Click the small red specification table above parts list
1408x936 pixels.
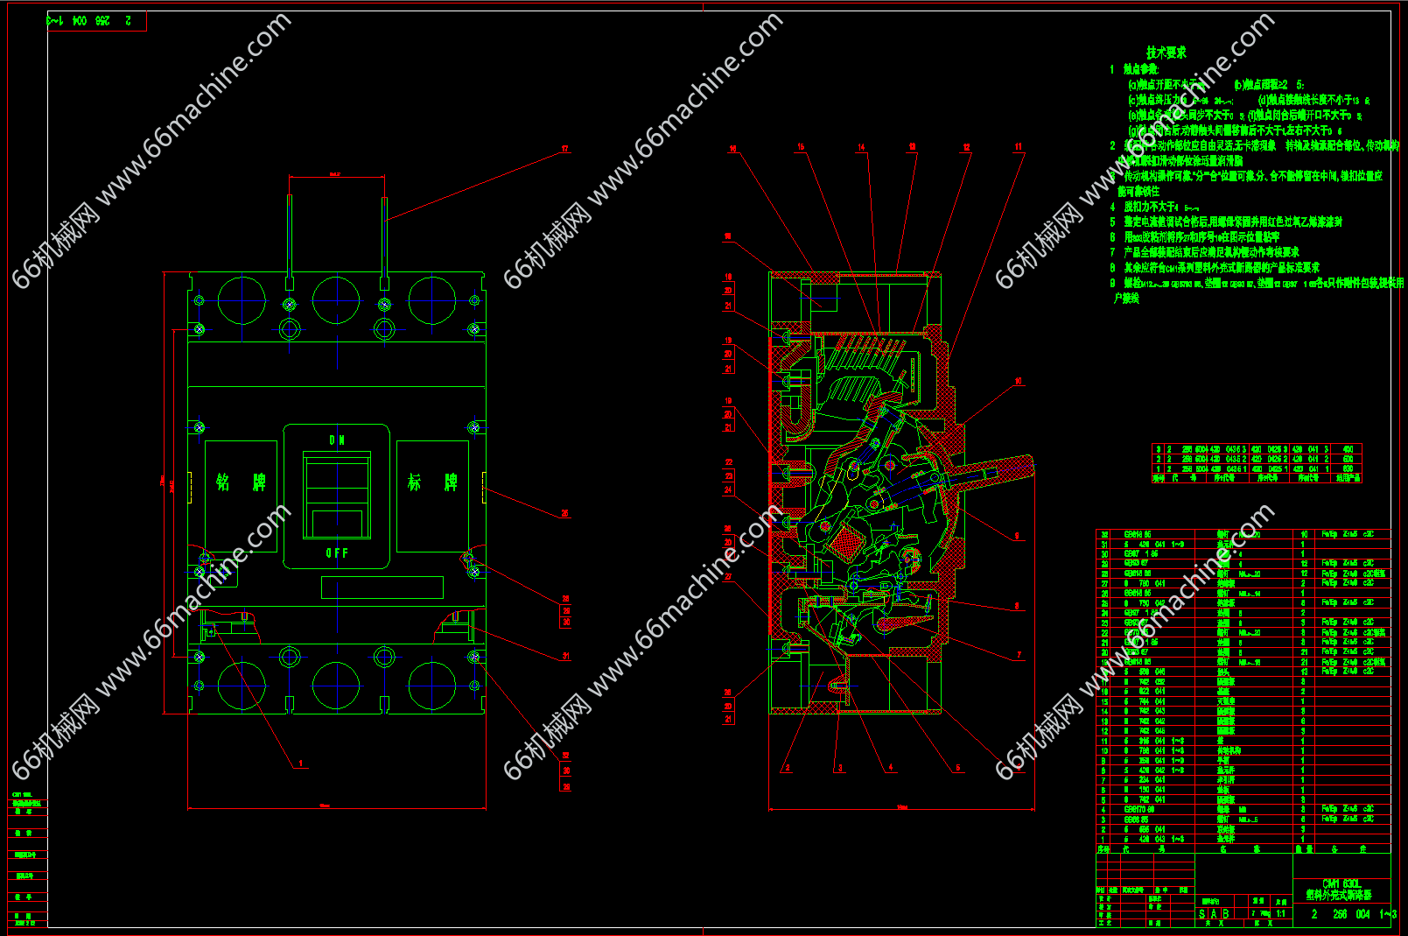(x=1257, y=463)
